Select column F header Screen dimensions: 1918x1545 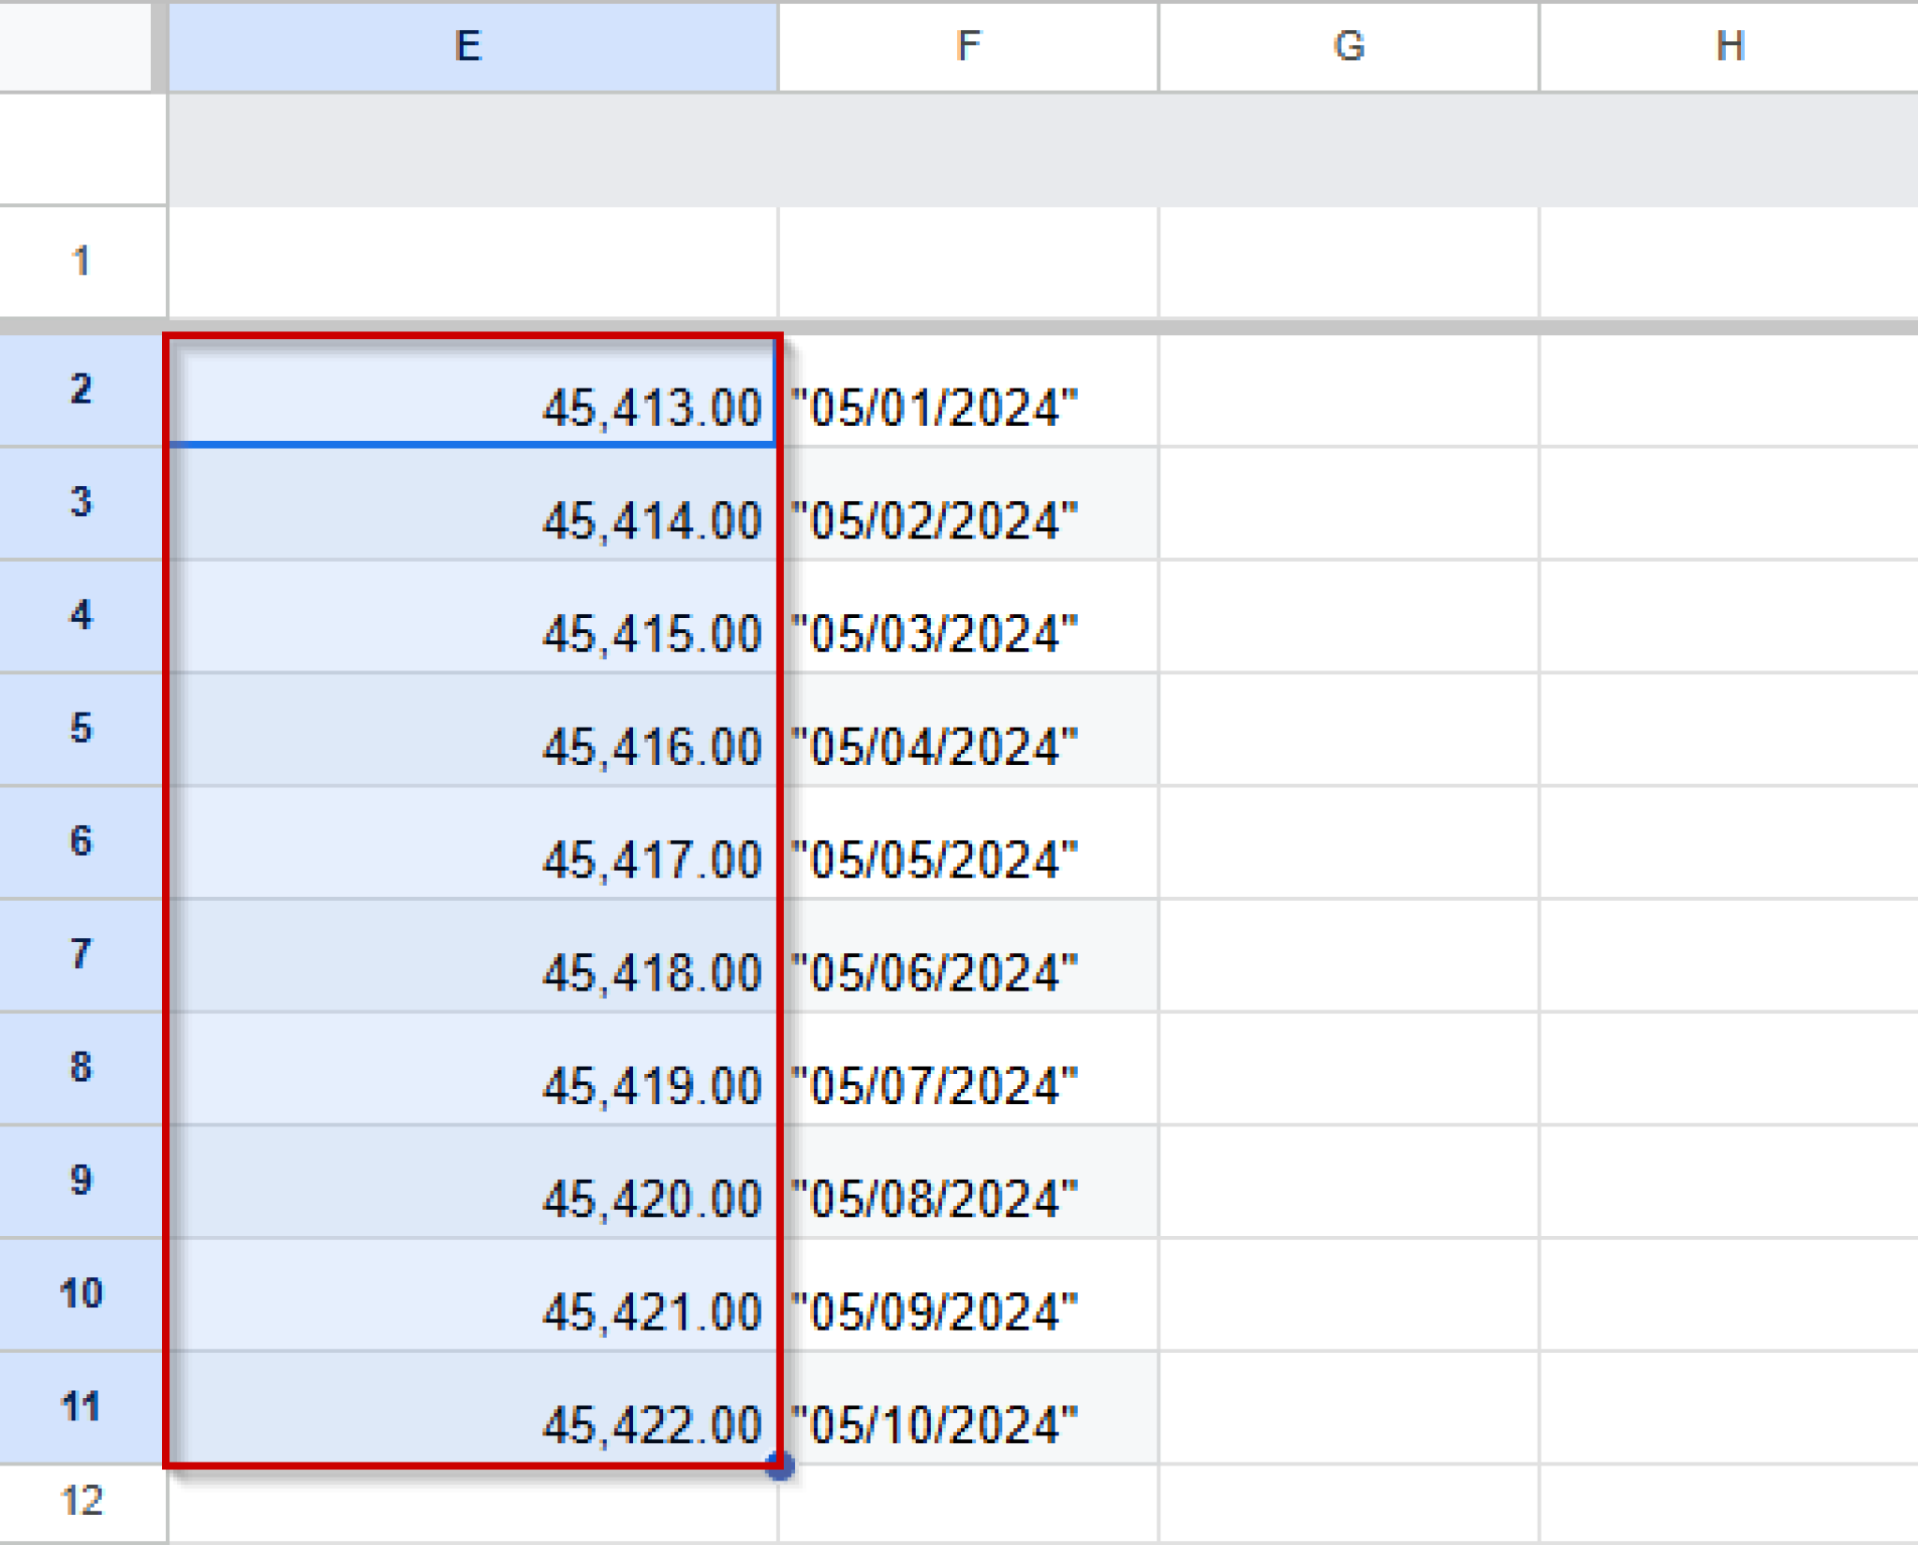(966, 45)
